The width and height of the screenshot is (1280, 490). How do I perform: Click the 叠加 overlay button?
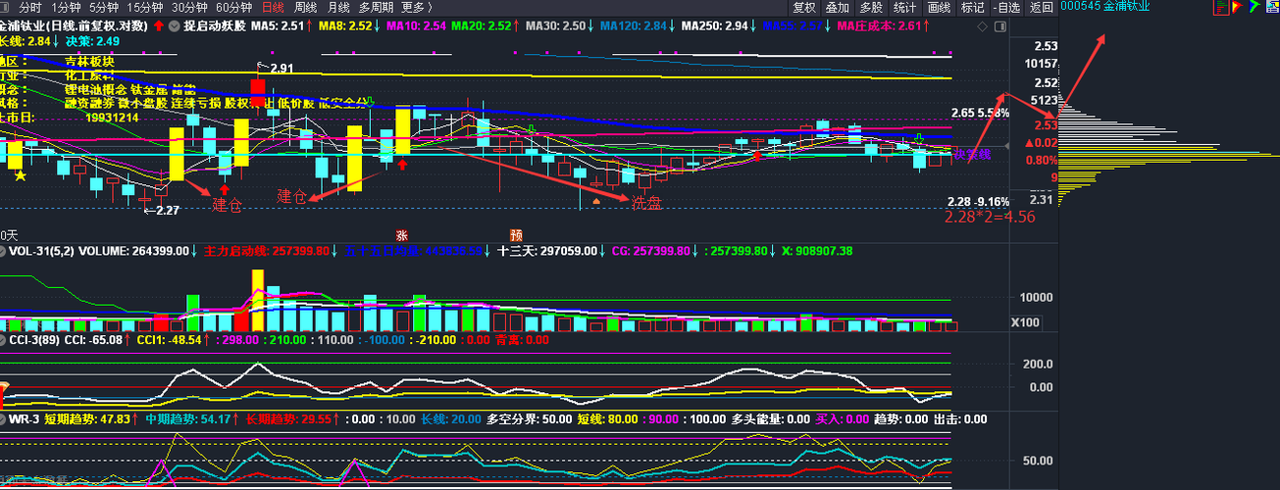838,7
